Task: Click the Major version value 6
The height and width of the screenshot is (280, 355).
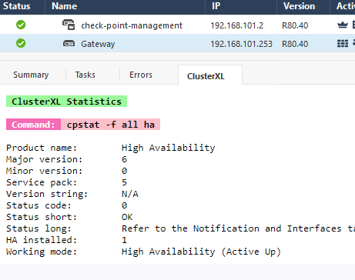Action: click(124, 159)
